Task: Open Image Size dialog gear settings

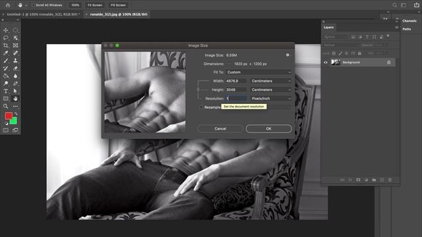Action: coord(287,55)
